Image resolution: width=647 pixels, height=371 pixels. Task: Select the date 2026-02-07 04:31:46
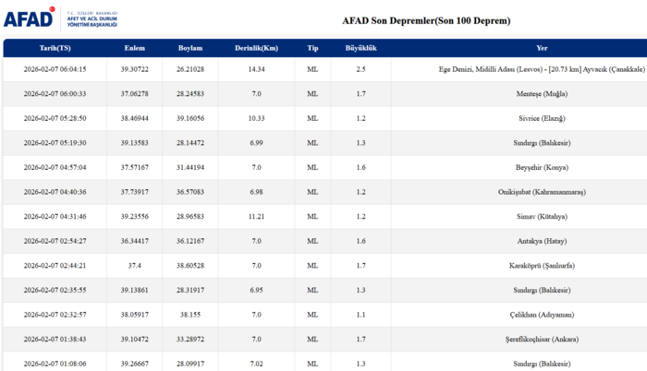(x=55, y=216)
